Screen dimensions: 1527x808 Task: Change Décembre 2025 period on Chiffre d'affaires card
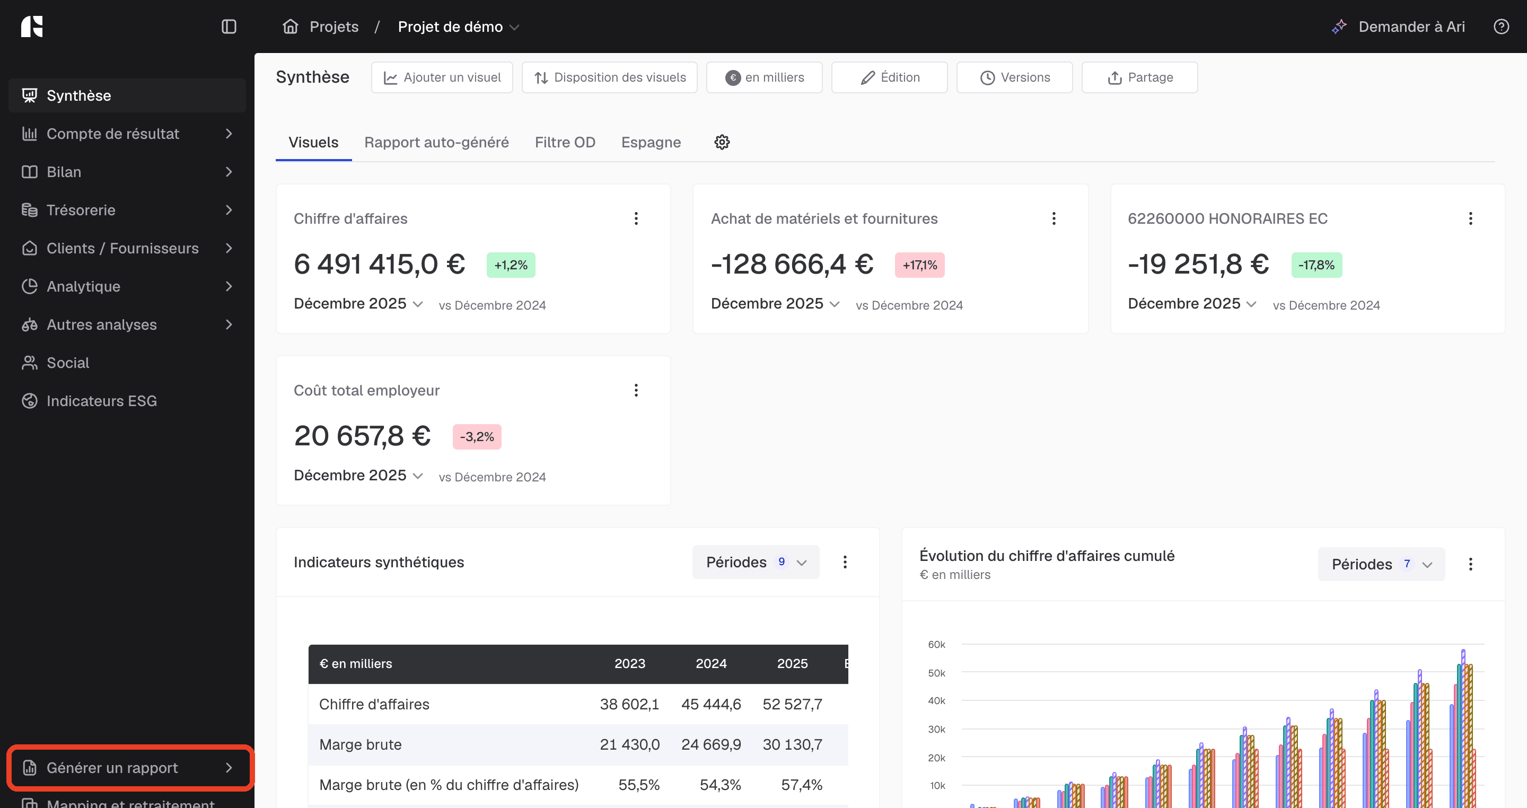pos(358,303)
